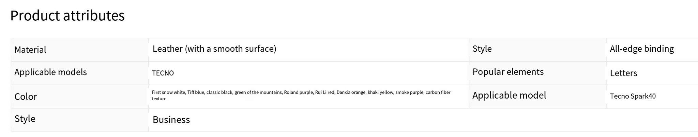This screenshot has width=698, height=137.
Task: Click the Applicable models label
Action: click(x=50, y=72)
